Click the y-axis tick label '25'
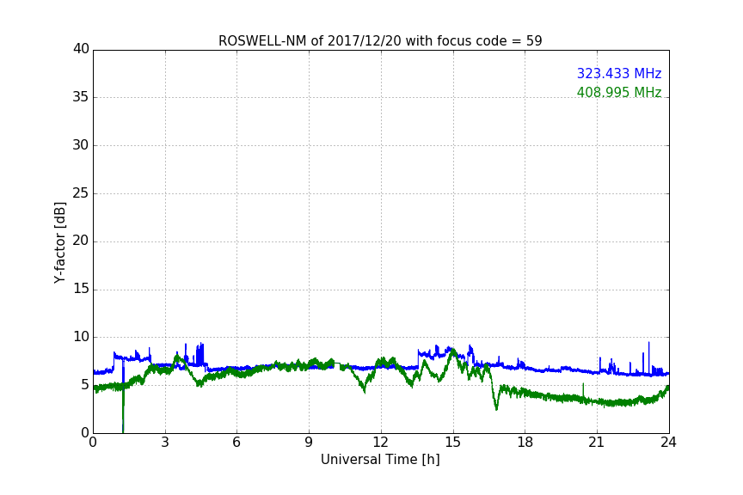This screenshot has width=743, height=495. pos(81,192)
